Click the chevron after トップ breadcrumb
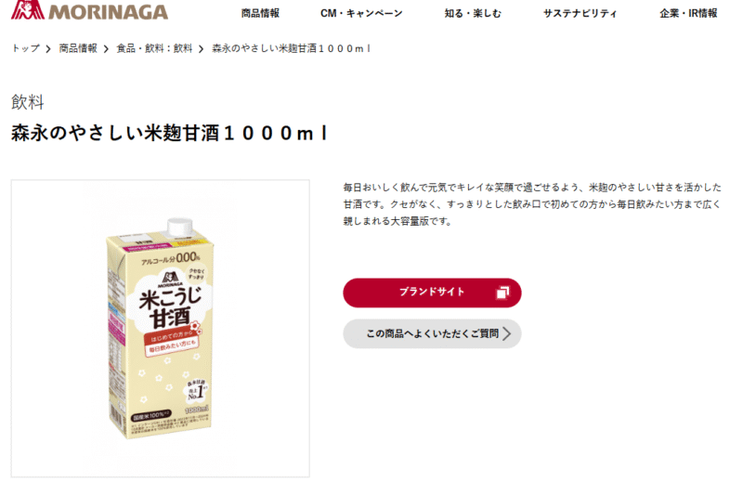This screenshot has width=743, height=482. pyautogui.click(x=48, y=49)
